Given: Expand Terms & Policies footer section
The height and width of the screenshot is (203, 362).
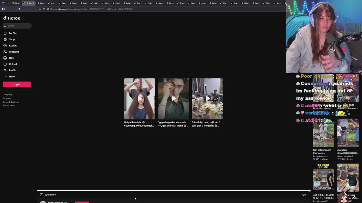Looking at the screenshot, I should click(11, 102).
